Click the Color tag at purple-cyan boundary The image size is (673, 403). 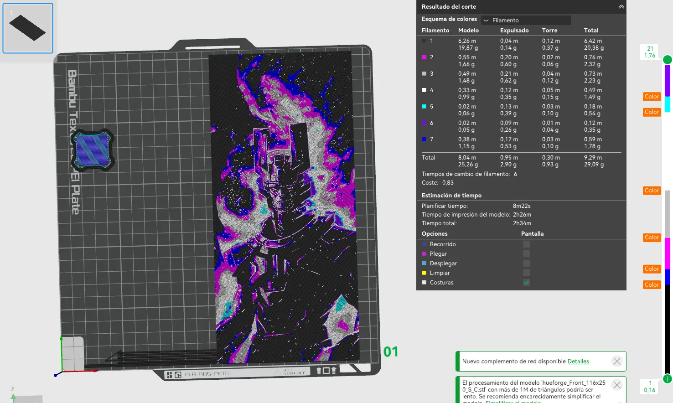pos(652,97)
